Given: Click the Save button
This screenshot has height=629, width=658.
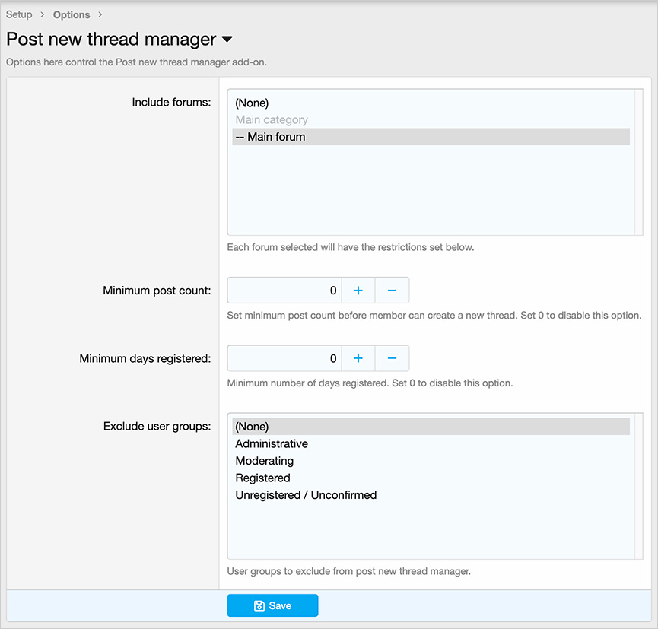Looking at the screenshot, I should pyautogui.click(x=272, y=605).
